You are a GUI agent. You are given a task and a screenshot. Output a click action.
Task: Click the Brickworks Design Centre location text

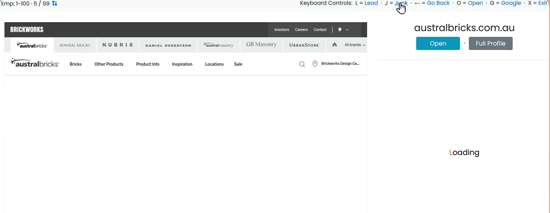point(340,64)
